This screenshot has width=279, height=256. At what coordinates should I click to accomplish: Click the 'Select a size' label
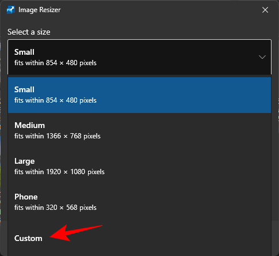tap(29, 32)
